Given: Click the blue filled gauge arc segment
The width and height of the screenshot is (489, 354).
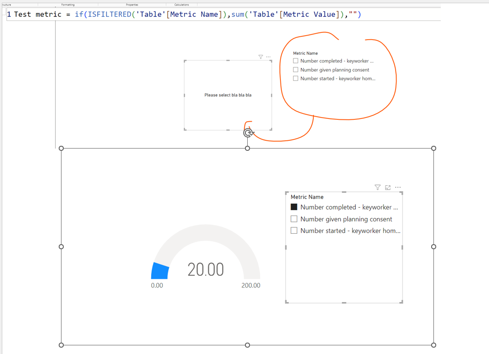Looking at the screenshot, I should click(160, 271).
